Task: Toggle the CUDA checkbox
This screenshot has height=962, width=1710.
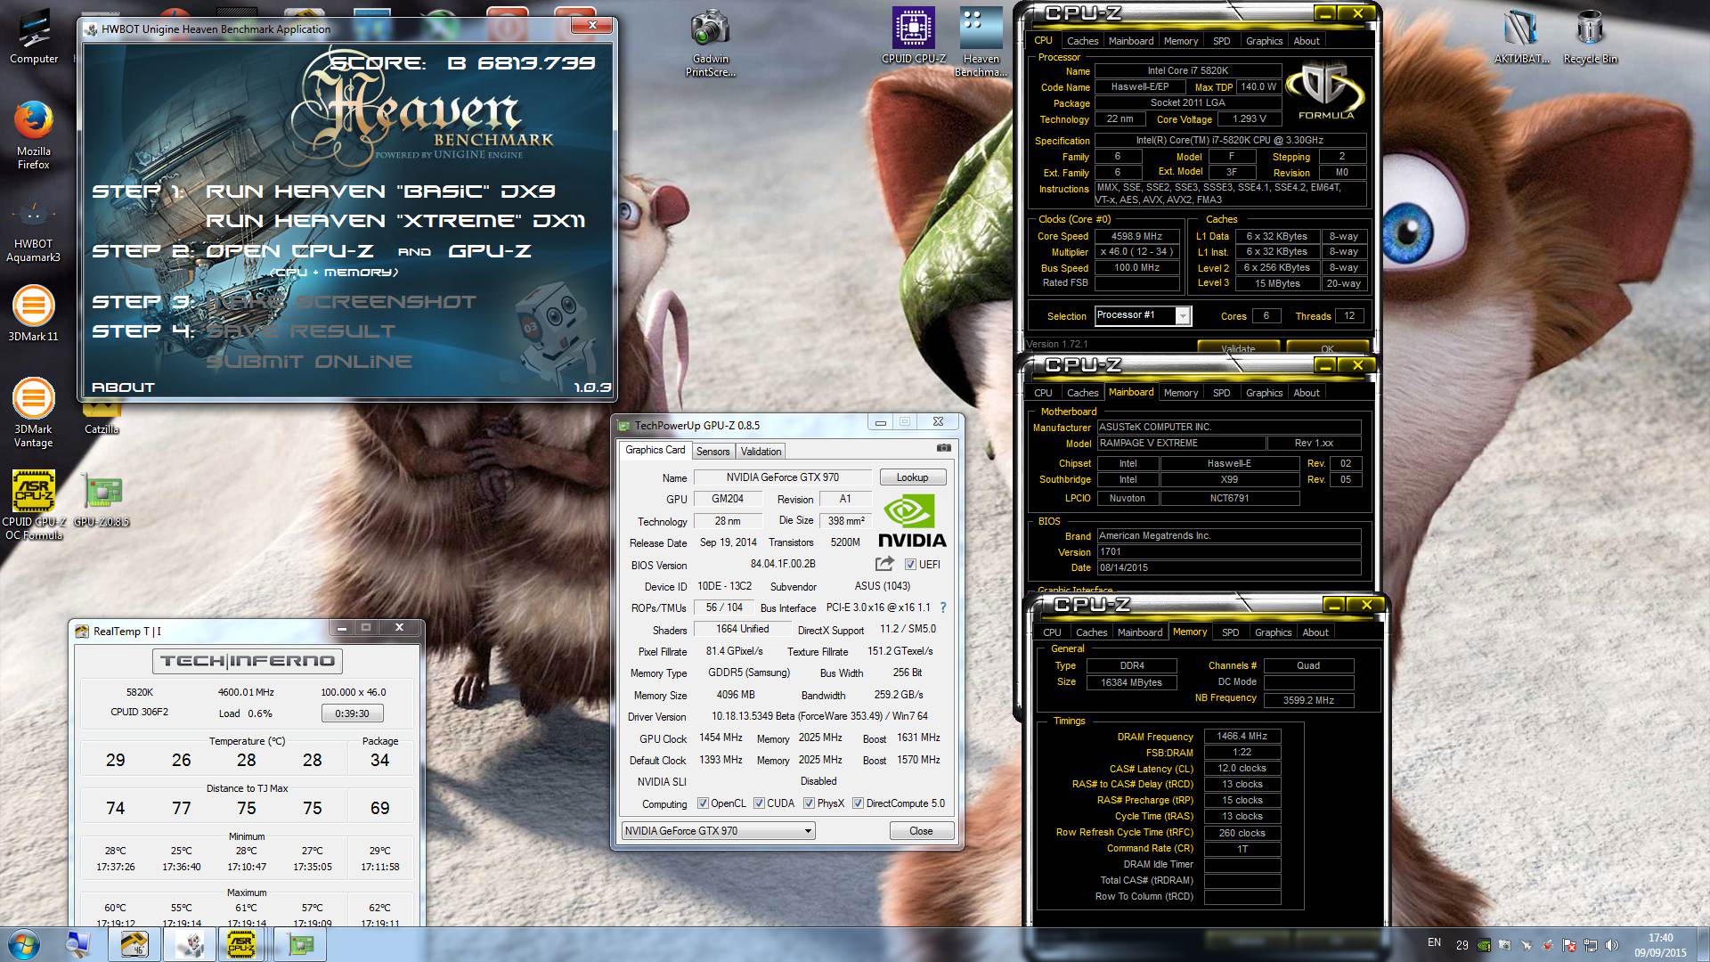Action: coord(759,803)
